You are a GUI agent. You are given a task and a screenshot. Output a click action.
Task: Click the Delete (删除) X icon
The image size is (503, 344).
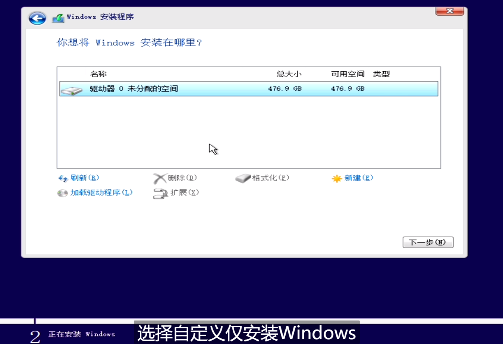point(160,178)
